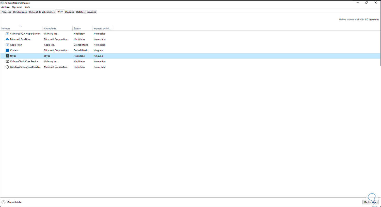Select the Microsoft OneDrive name
Viewport: 381px width, 207px height.
tap(20, 39)
